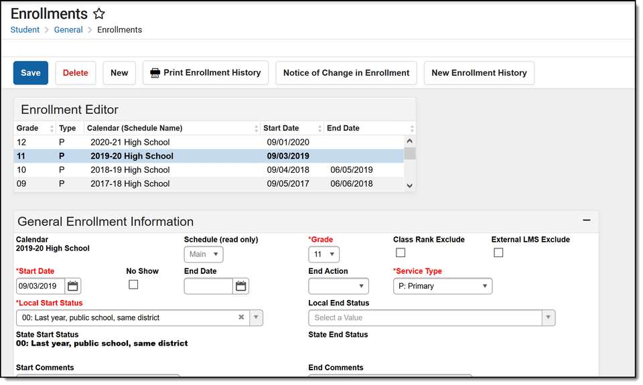Click the End Date input field
The width and height of the screenshot is (643, 385).
click(x=208, y=286)
